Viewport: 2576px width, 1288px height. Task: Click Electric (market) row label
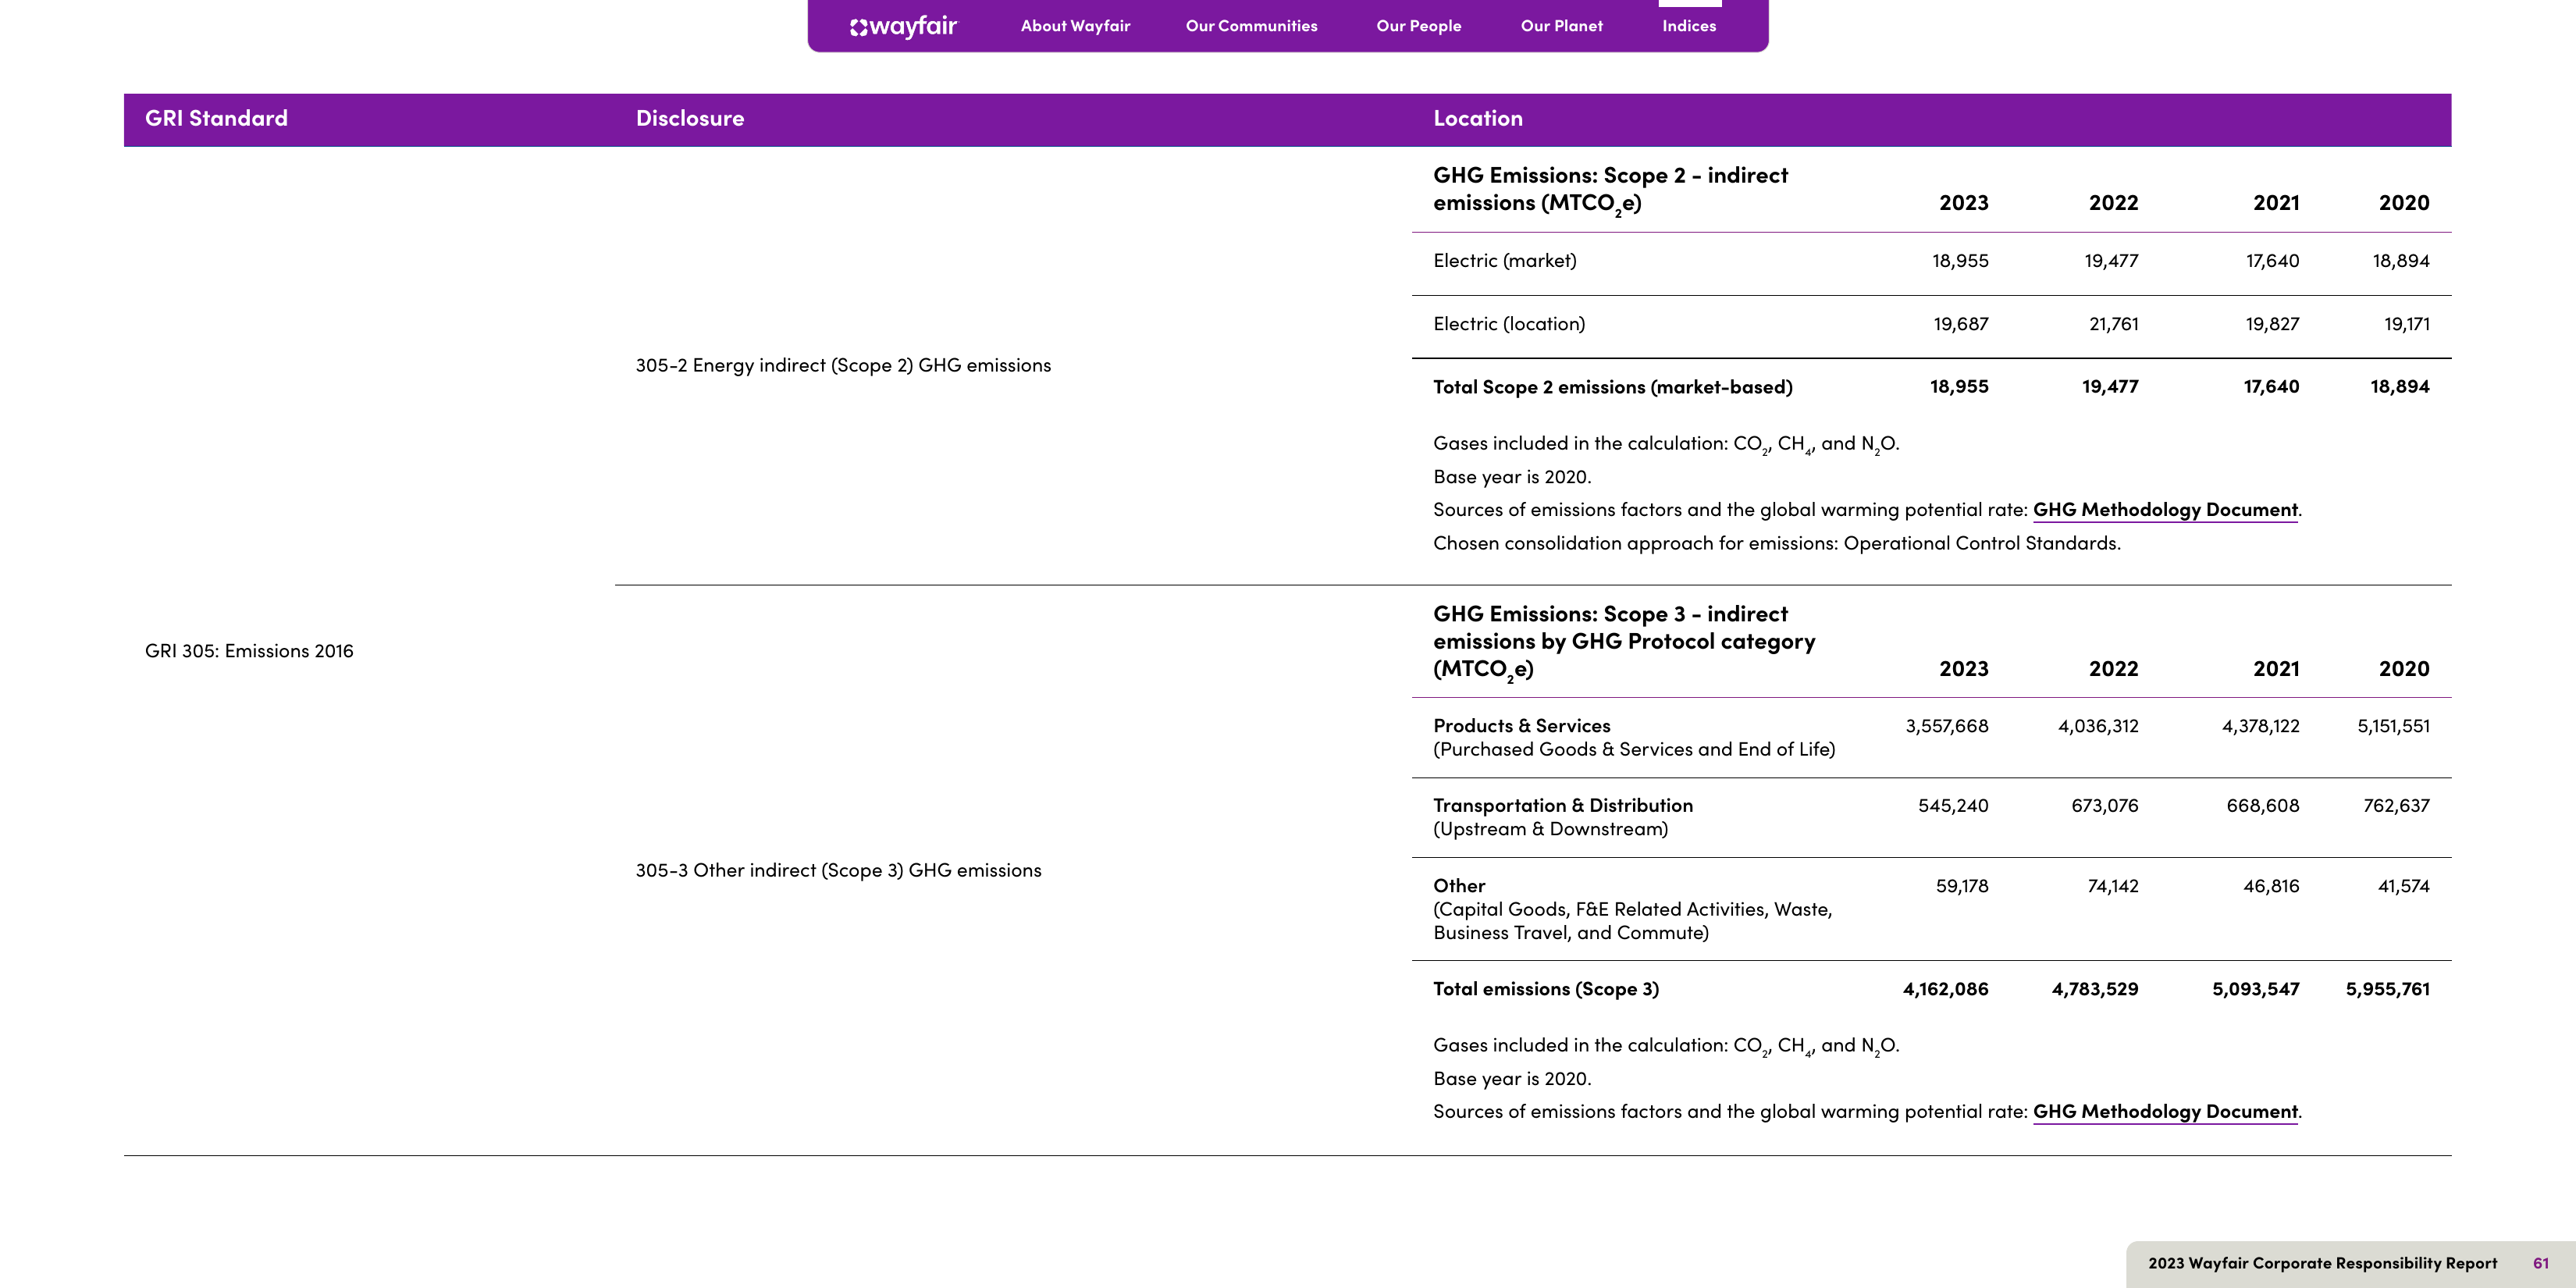click(1505, 261)
